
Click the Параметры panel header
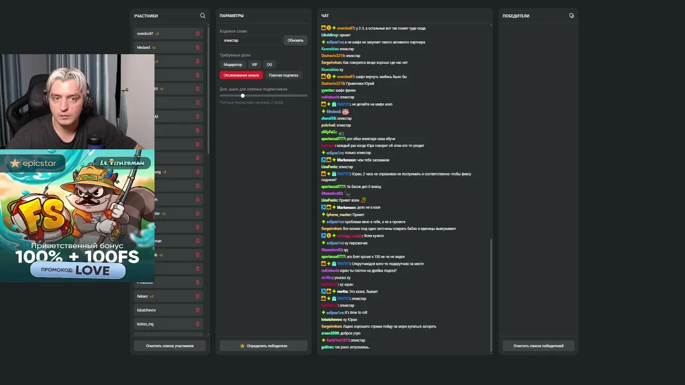pyautogui.click(x=232, y=16)
